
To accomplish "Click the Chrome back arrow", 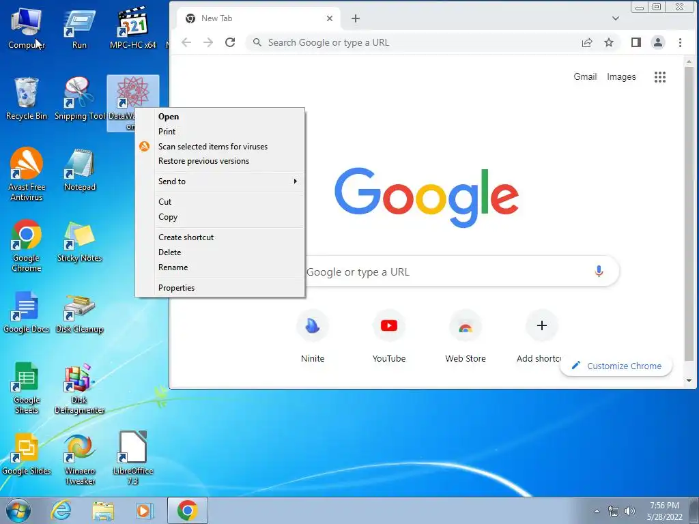I will click(186, 42).
